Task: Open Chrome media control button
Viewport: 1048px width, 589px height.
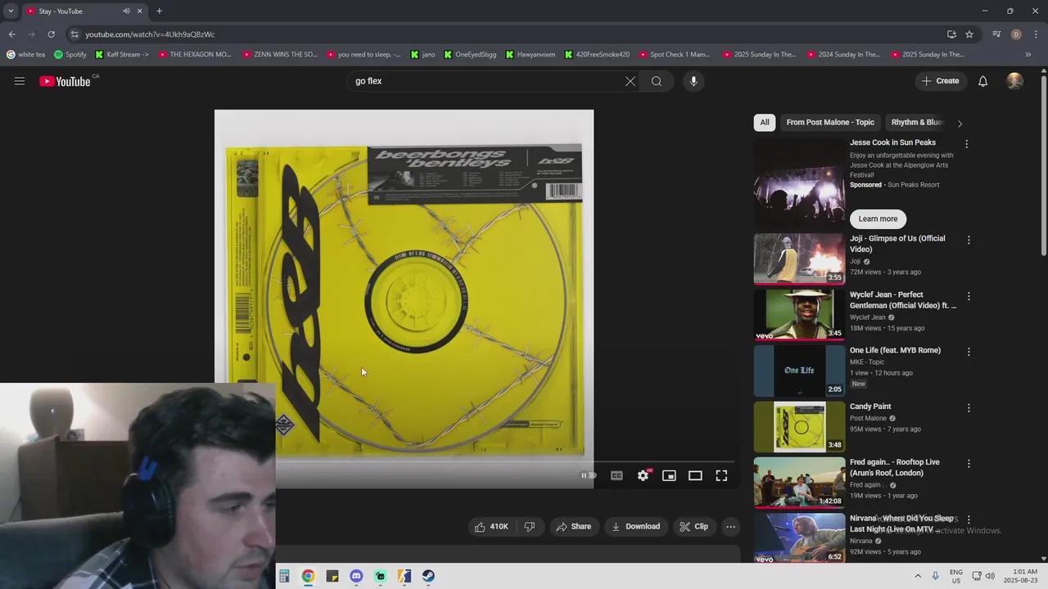Action: click(x=996, y=34)
